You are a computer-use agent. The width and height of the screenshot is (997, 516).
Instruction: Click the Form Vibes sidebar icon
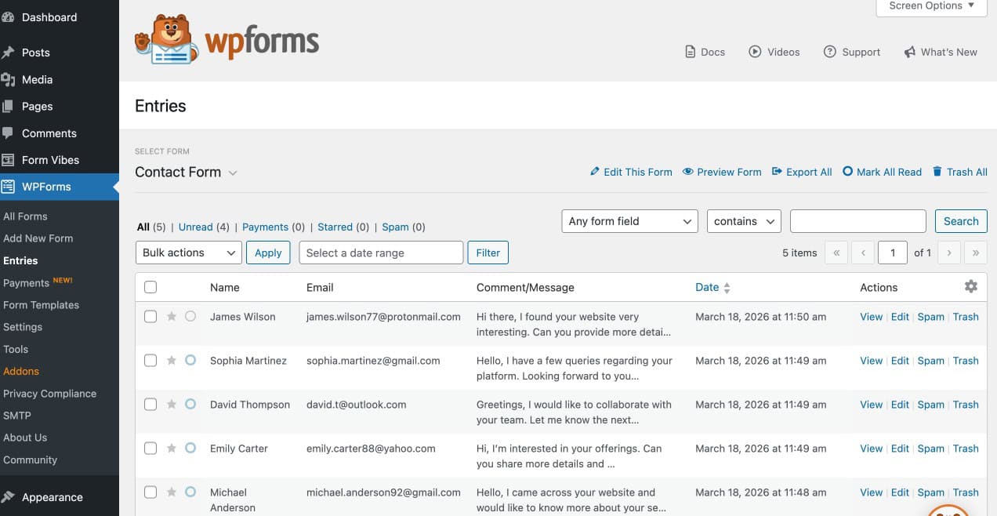[8, 160]
